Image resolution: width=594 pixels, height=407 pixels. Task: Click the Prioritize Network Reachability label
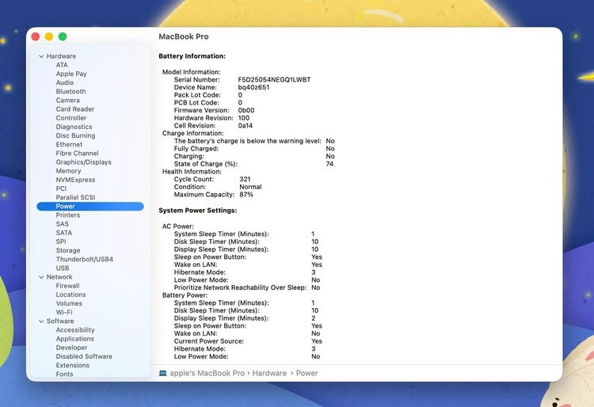point(240,287)
